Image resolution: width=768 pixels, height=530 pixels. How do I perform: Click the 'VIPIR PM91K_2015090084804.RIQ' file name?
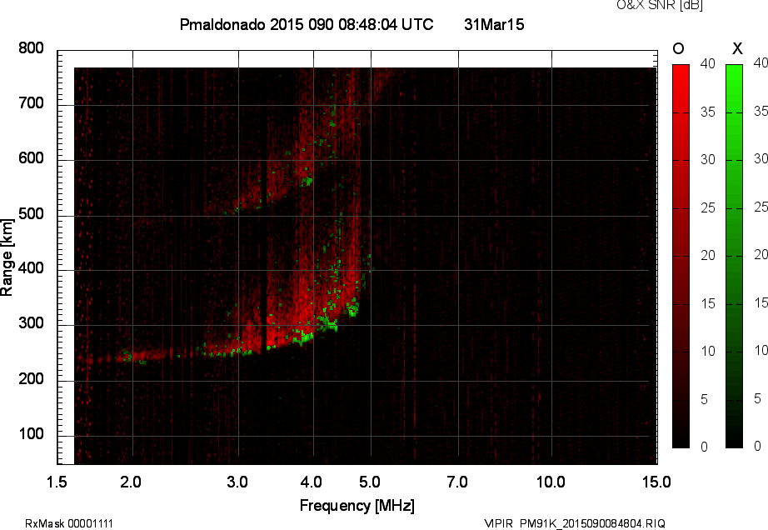575,523
